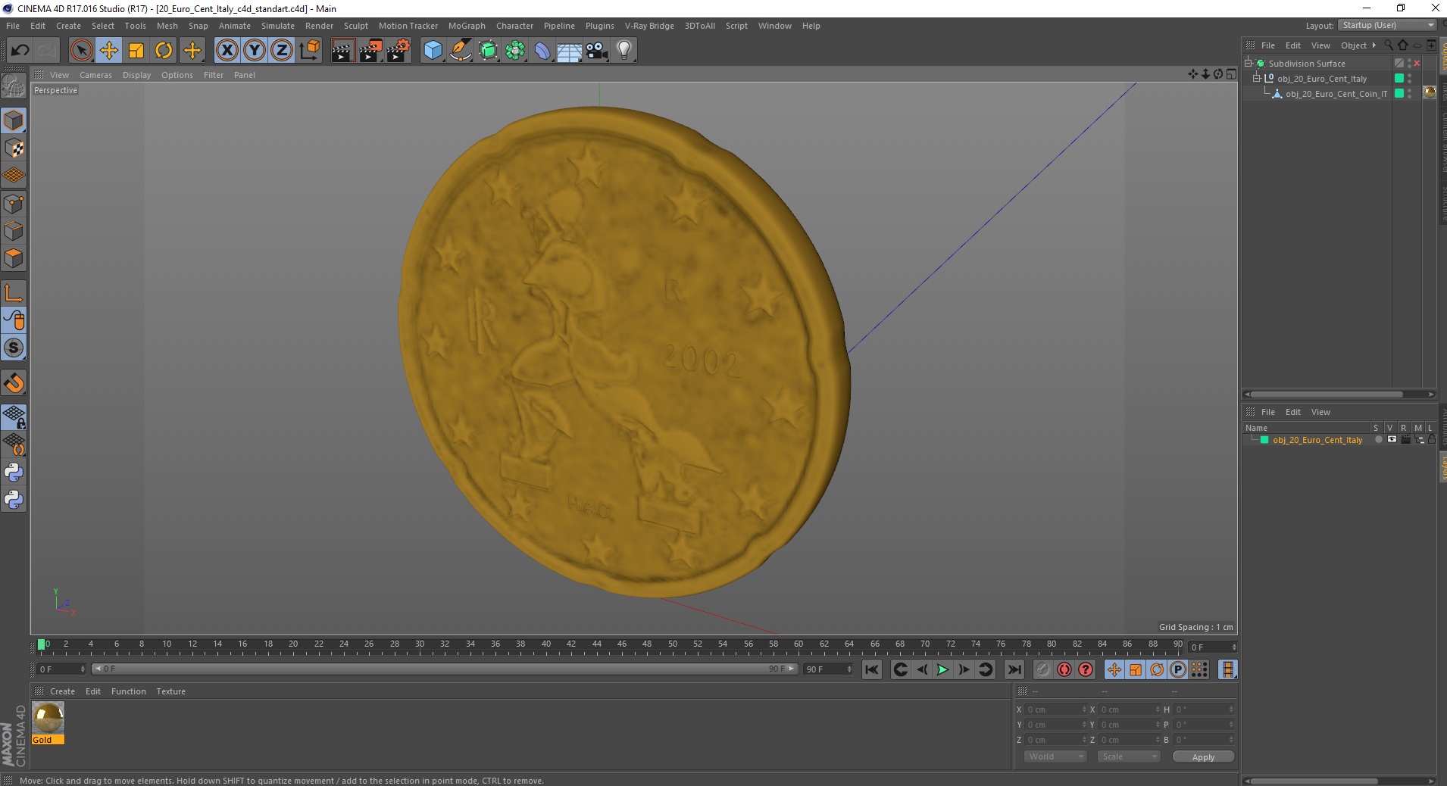The width and height of the screenshot is (1447, 786).
Task: Click the X position input field
Action: [x=1056, y=710]
